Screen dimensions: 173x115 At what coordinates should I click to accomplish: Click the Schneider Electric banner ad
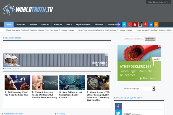click(55, 60)
